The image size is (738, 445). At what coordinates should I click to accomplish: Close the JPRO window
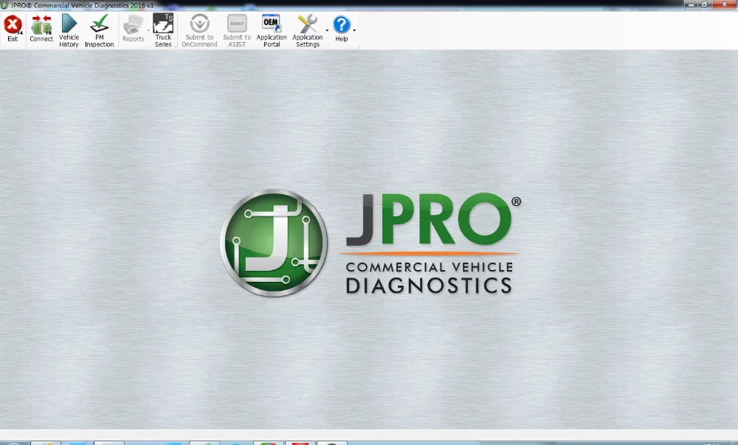coord(725,4)
